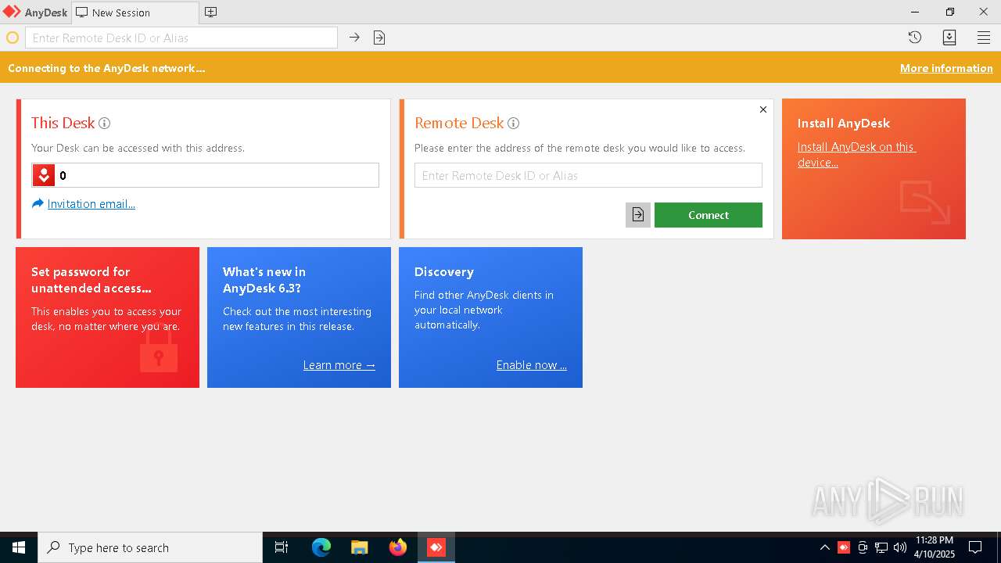Click the This Desk info icon
Viewport: 1001px width, 563px height.
(104, 123)
